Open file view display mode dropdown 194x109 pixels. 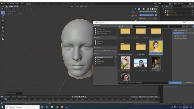point(185,26)
